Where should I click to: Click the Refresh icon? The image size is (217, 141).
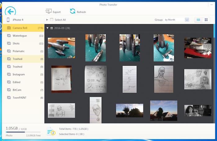point(73,11)
